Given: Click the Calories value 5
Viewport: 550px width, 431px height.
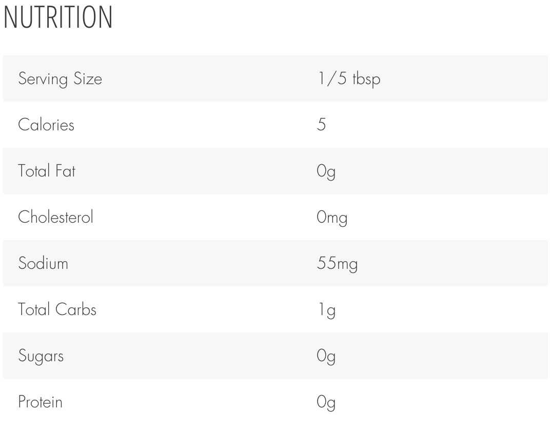Looking at the screenshot, I should (x=321, y=125).
